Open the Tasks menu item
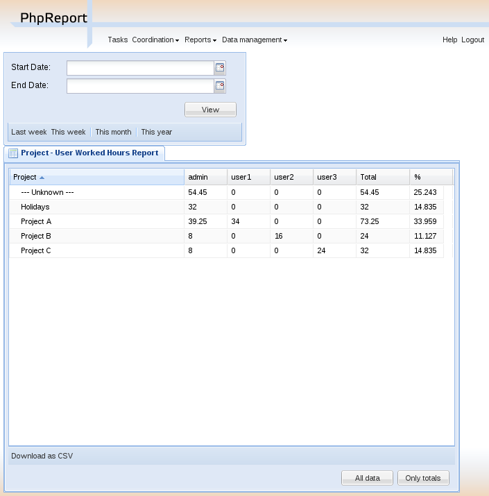The width and height of the screenshot is (489, 496). click(x=118, y=40)
